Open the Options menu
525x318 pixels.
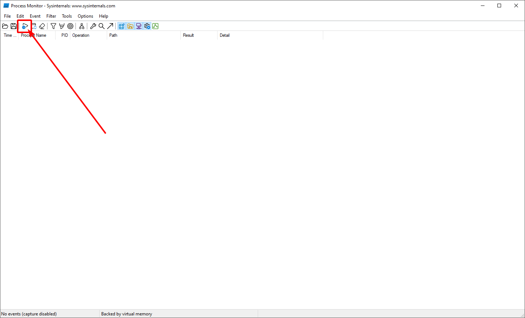[85, 16]
